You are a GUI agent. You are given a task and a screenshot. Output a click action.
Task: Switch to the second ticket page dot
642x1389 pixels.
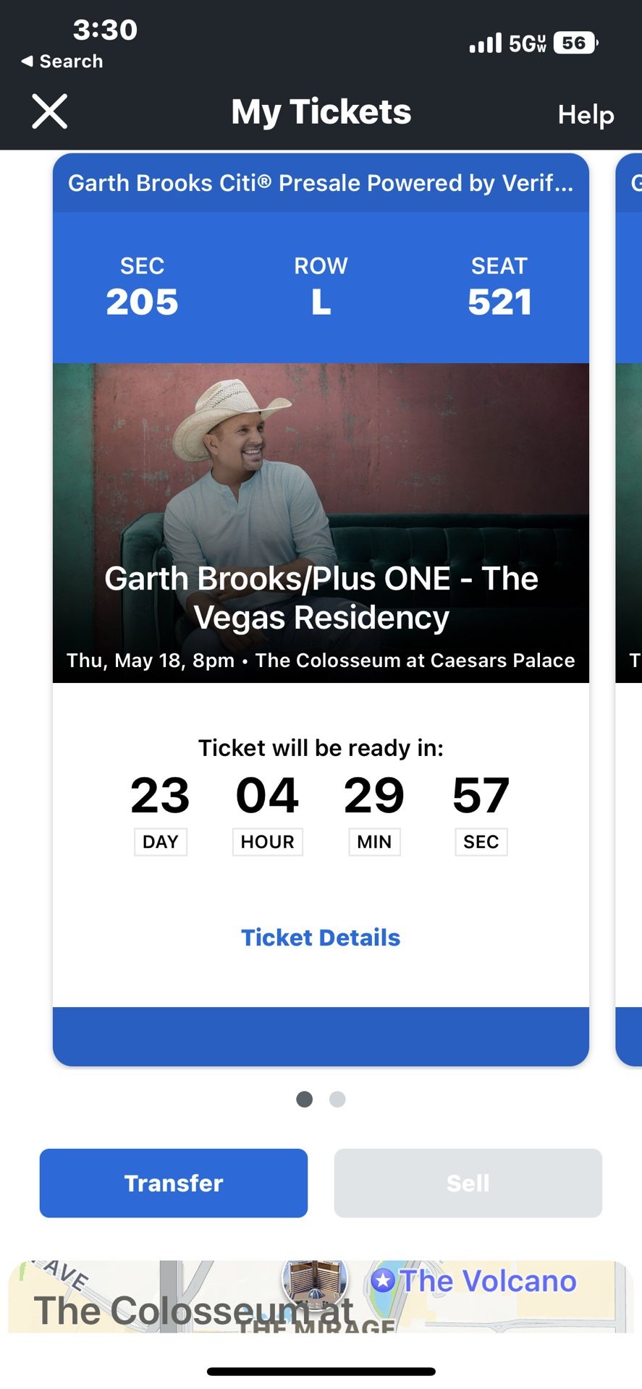coord(337,1100)
